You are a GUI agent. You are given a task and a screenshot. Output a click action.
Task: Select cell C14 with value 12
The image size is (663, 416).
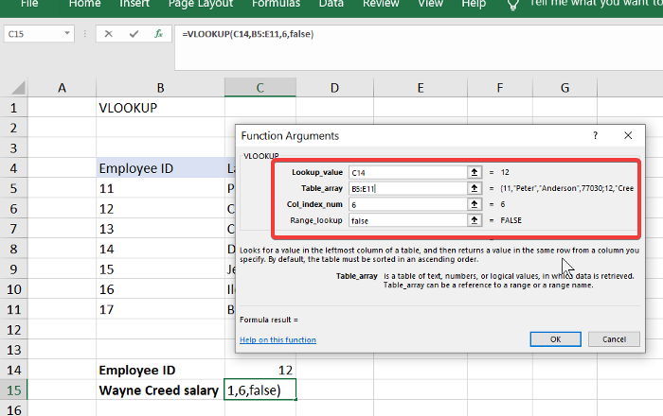coord(260,370)
